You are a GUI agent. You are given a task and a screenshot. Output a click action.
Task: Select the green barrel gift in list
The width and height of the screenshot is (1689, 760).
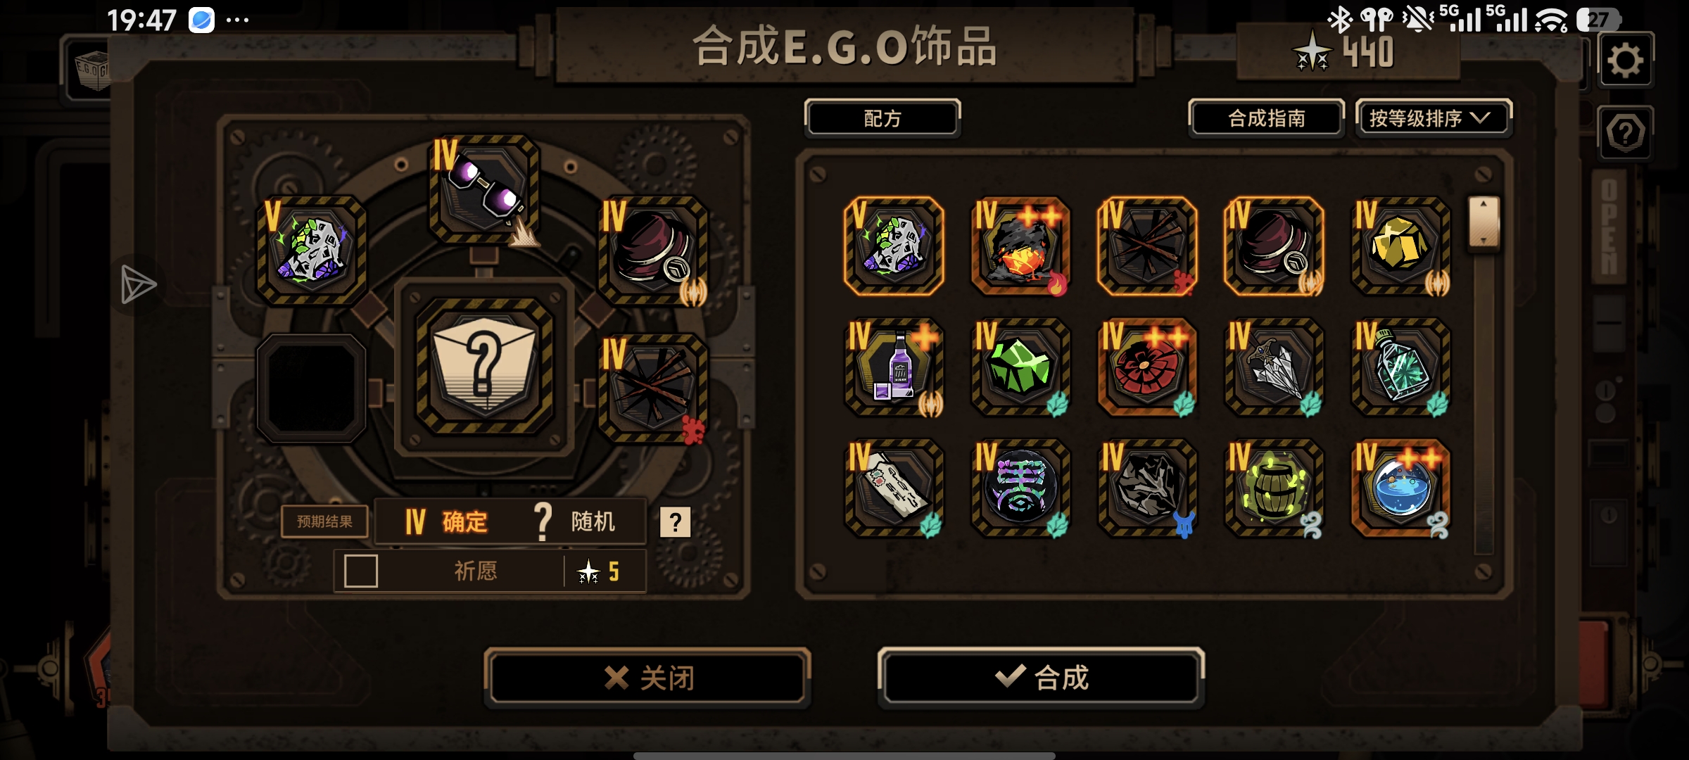(1274, 488)
